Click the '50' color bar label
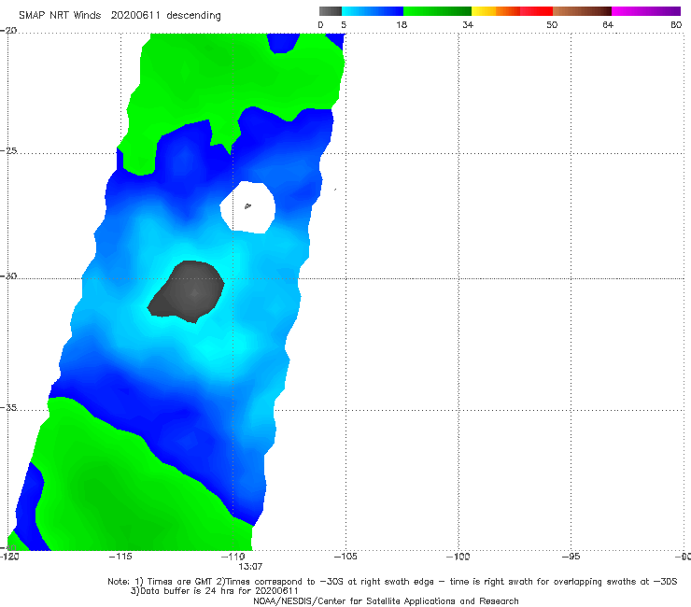 click(552, 25)
